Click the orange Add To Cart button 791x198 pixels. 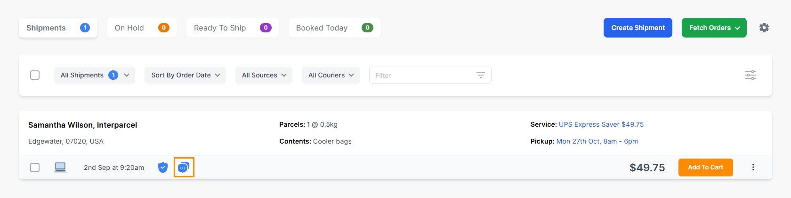pos(705,168)
